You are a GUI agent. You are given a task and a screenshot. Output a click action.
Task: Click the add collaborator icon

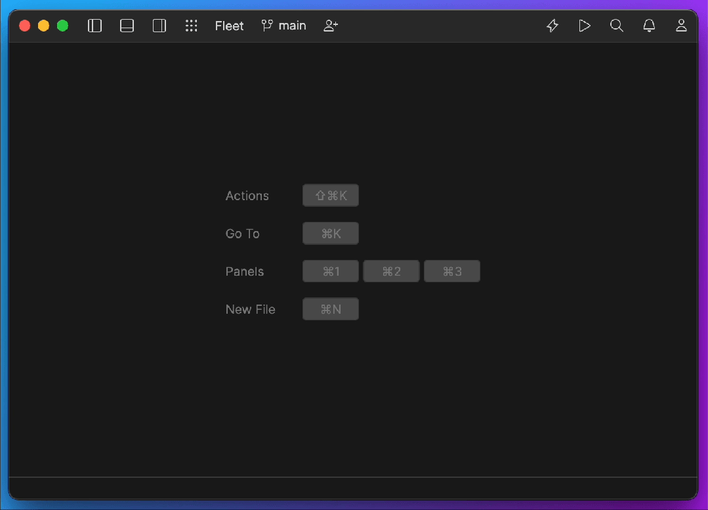click(331, 26)
